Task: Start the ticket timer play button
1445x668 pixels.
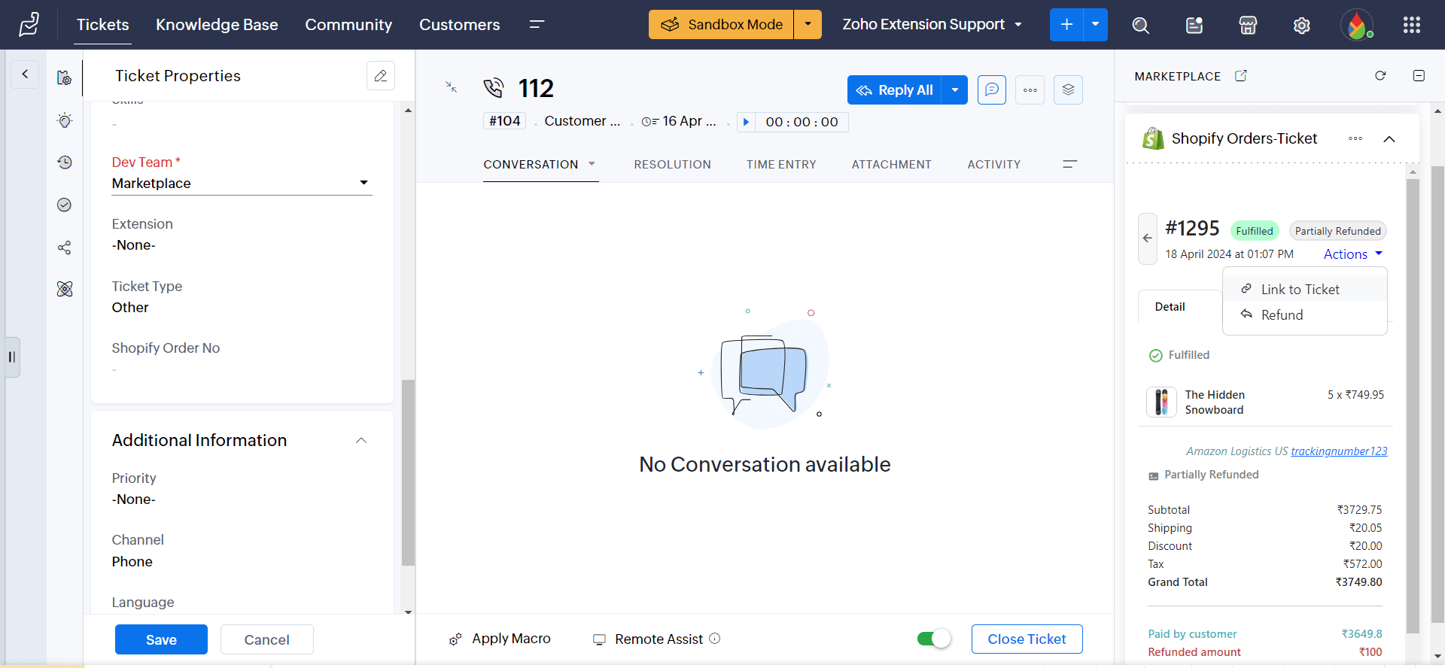Action: 746,122
